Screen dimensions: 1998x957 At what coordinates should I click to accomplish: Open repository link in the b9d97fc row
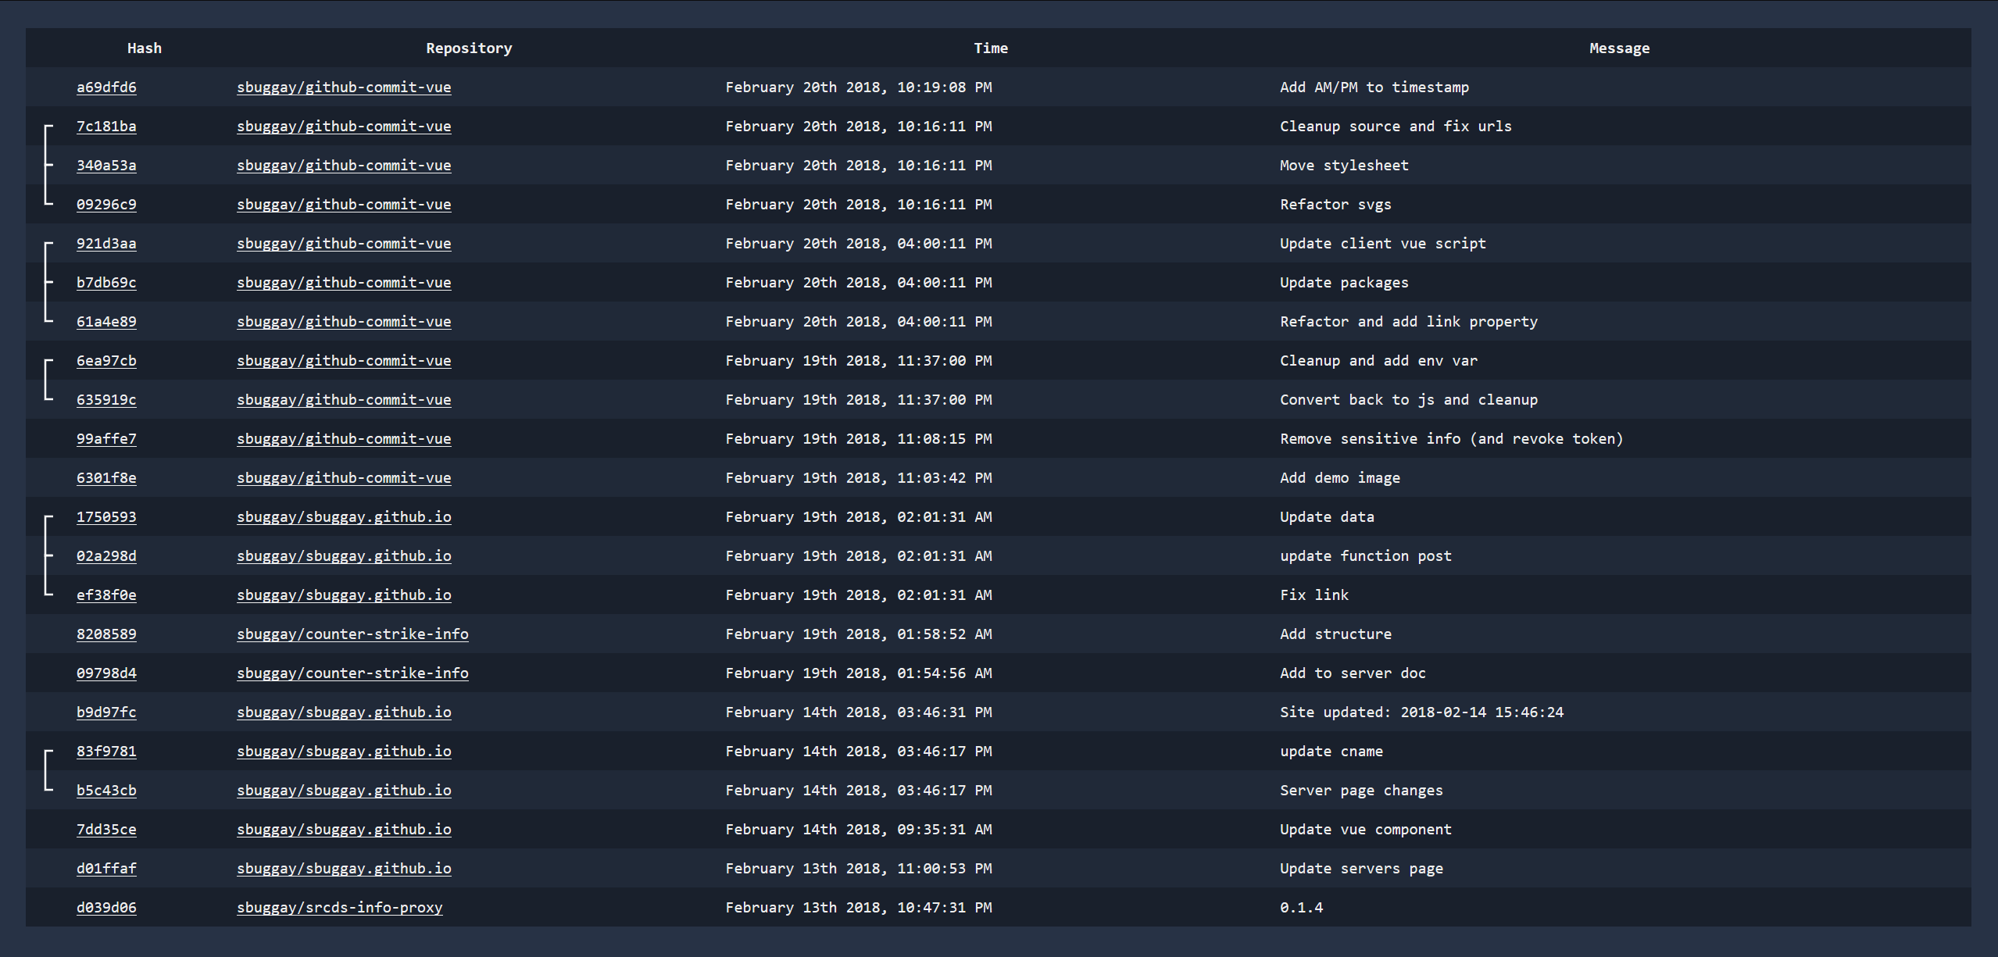pos(344,712)
